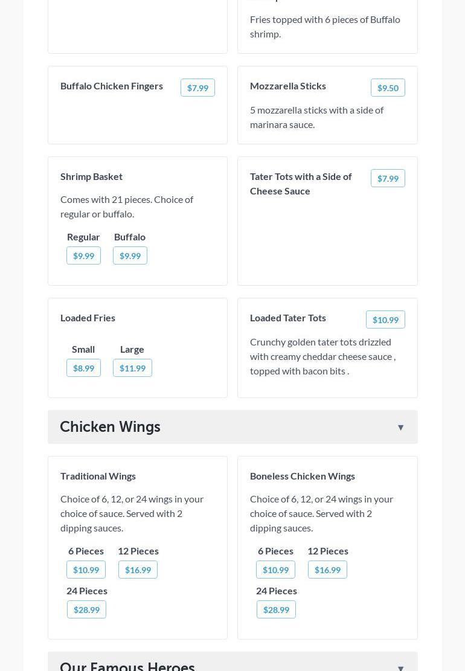The height and width of the screenshot is (671, 465).
Task: Select the $9.50 Mozzarella Sticks price button
Action: click(388, 88)
